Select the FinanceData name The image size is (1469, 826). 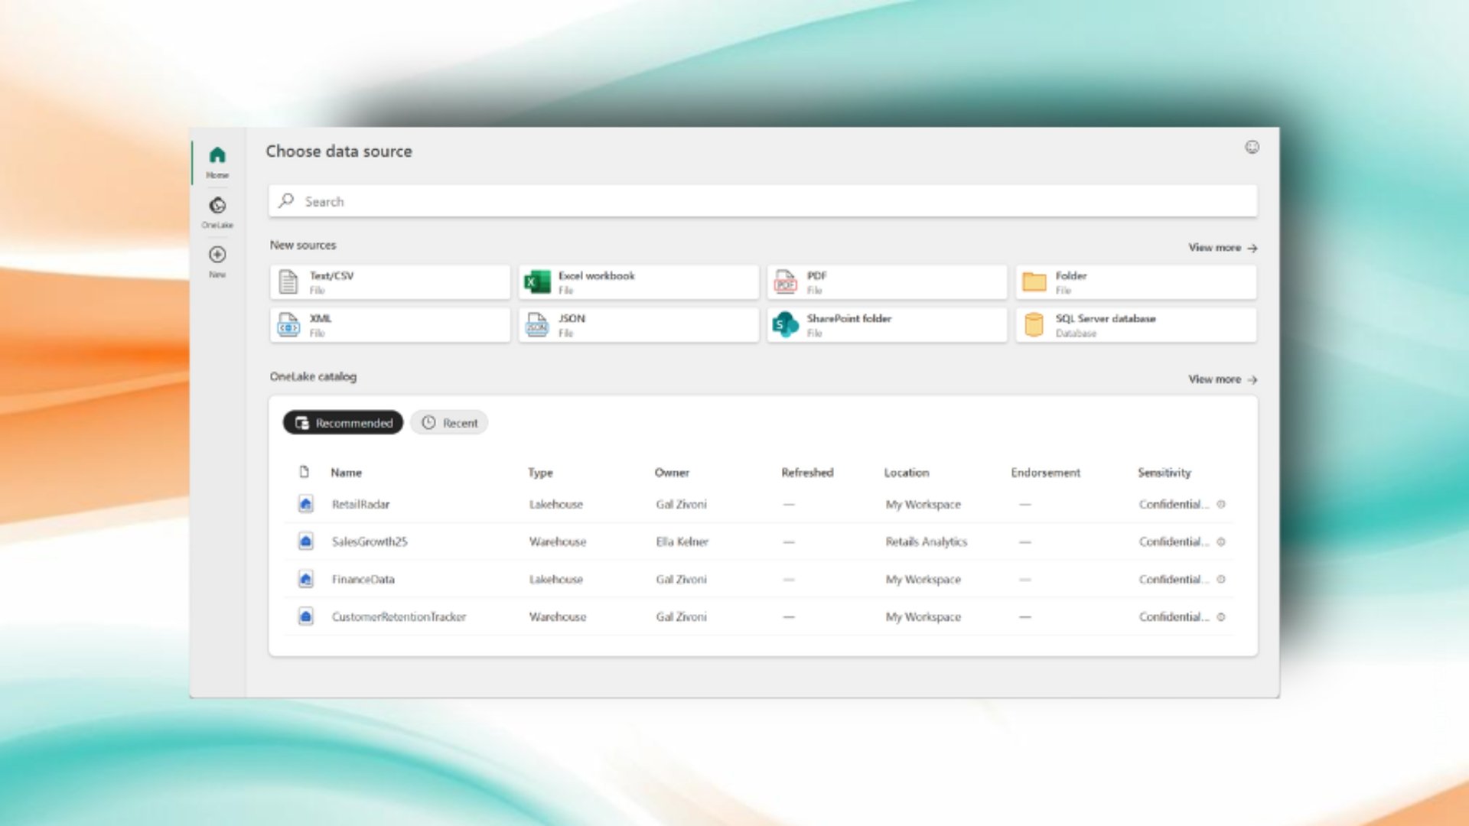pos(363,579)
